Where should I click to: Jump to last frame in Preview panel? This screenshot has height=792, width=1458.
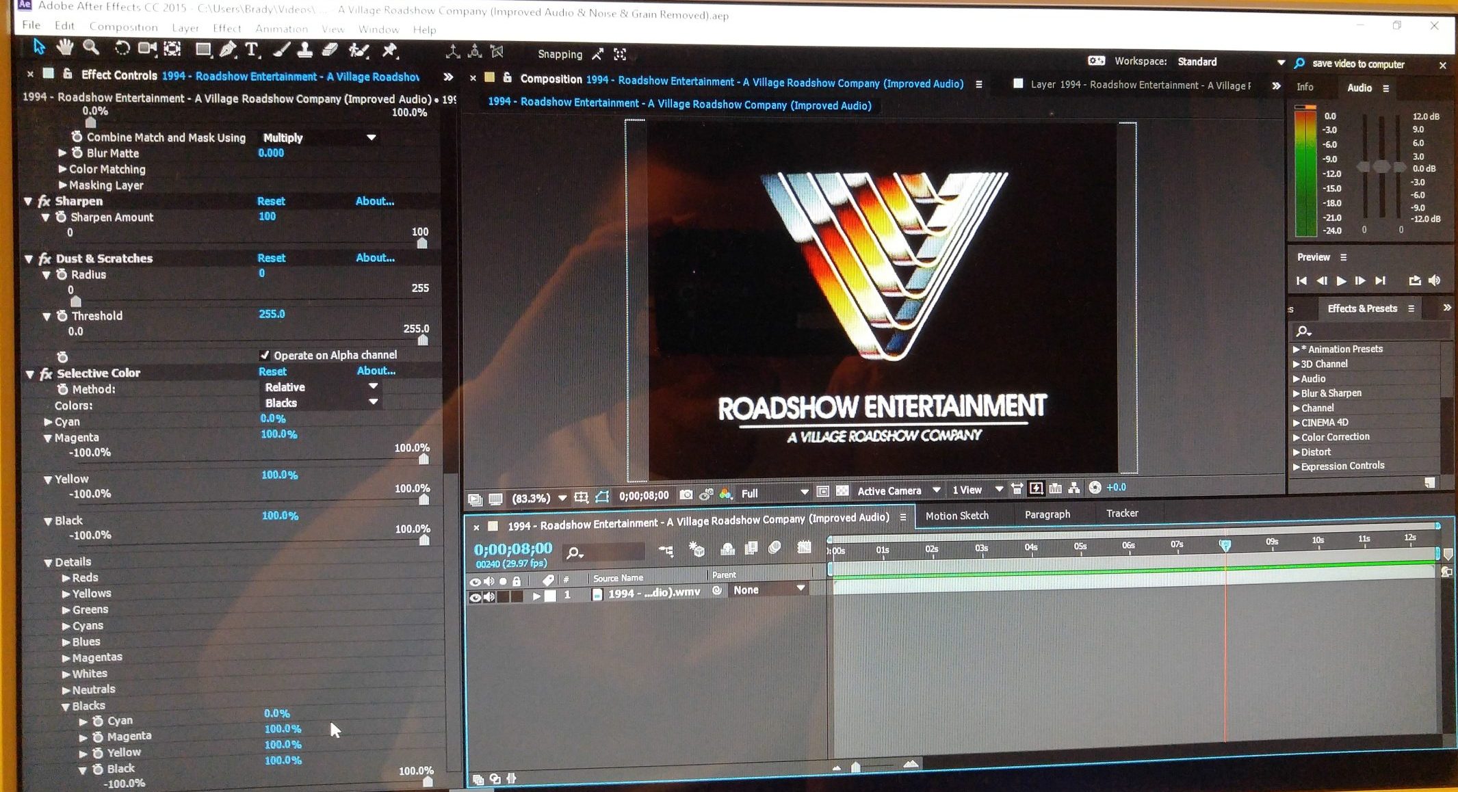coord(1381,280)
